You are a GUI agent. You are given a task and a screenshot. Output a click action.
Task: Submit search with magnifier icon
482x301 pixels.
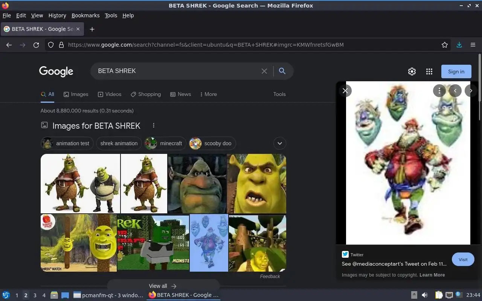(x=282, y=71)
